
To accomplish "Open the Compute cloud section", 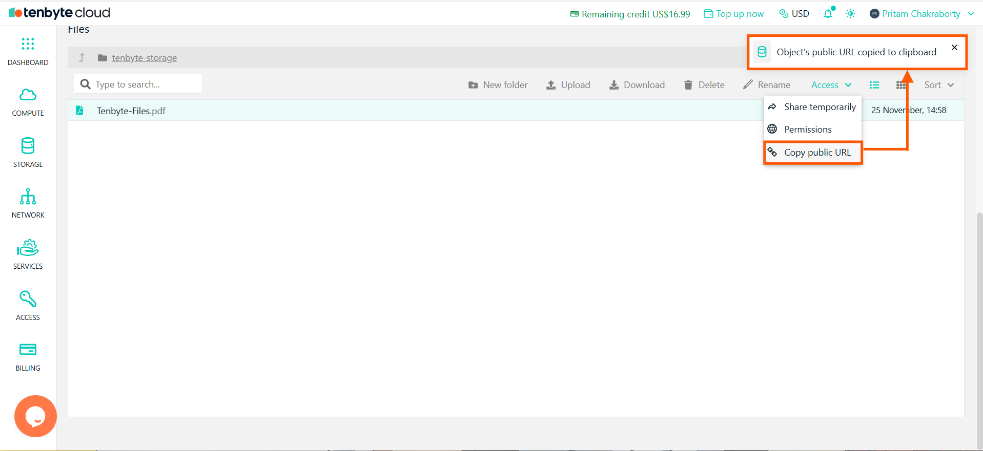I will point(28,102).
